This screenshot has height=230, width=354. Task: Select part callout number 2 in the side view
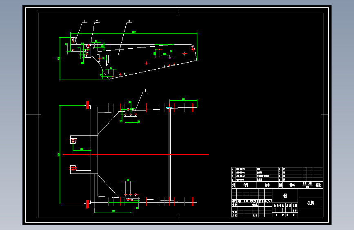tap(97, 21)
